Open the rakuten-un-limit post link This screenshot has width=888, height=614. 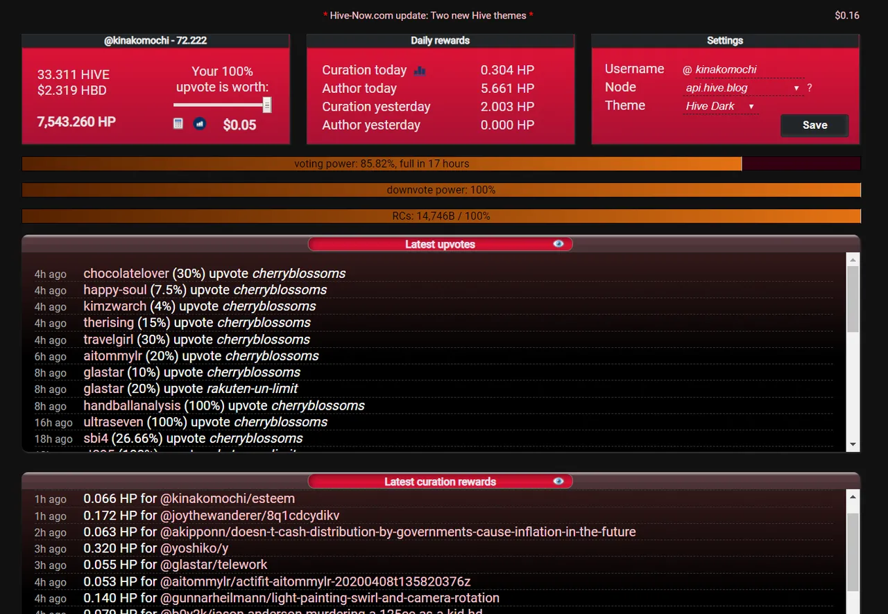253,388
